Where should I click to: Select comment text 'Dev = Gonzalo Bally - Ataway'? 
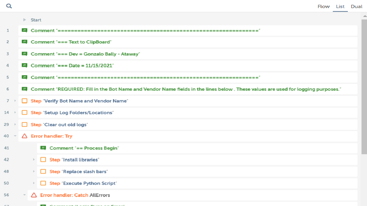tap(104, 54)
